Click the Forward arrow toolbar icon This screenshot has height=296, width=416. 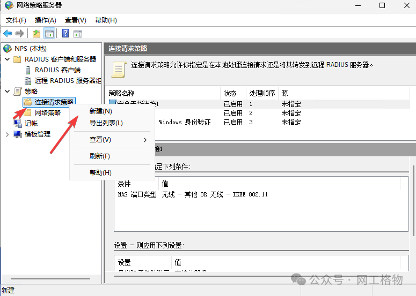[20, 34]
